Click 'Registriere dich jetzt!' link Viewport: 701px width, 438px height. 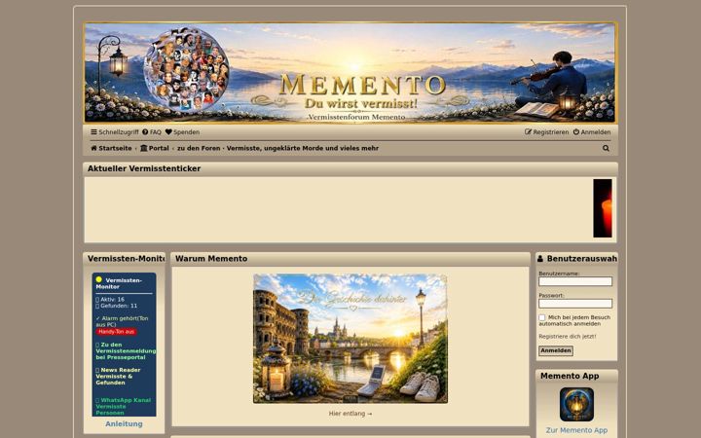coord(568,336)
